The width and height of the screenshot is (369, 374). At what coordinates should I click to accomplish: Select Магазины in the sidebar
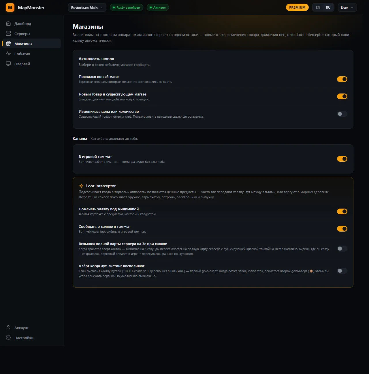[31, 44]
